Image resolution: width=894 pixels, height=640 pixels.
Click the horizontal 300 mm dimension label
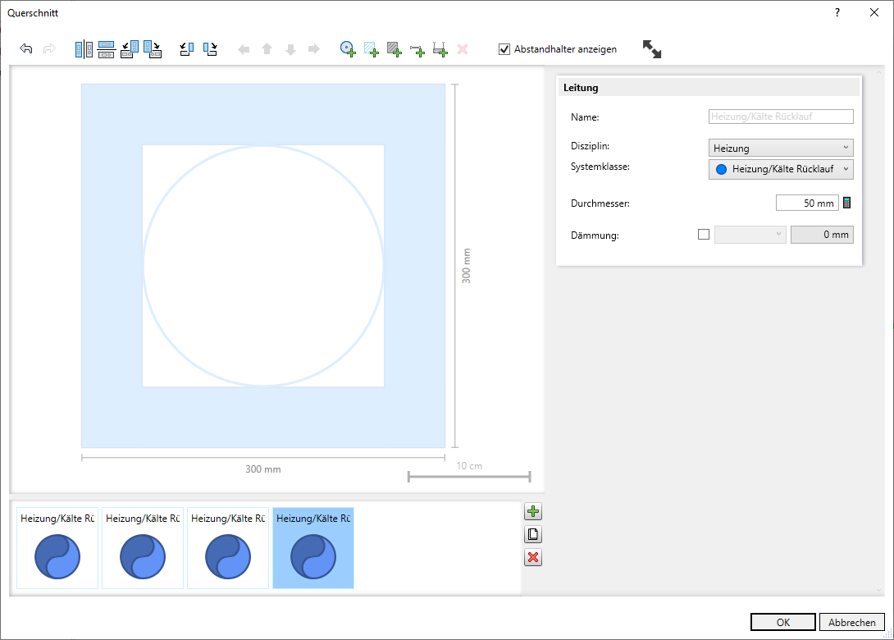pyautogui.click(x=262, y=469)
